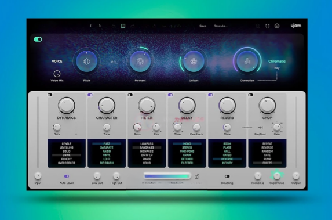332x220 pixels.
Task: Select FREEZE chop mode
Action: [267, 163]
